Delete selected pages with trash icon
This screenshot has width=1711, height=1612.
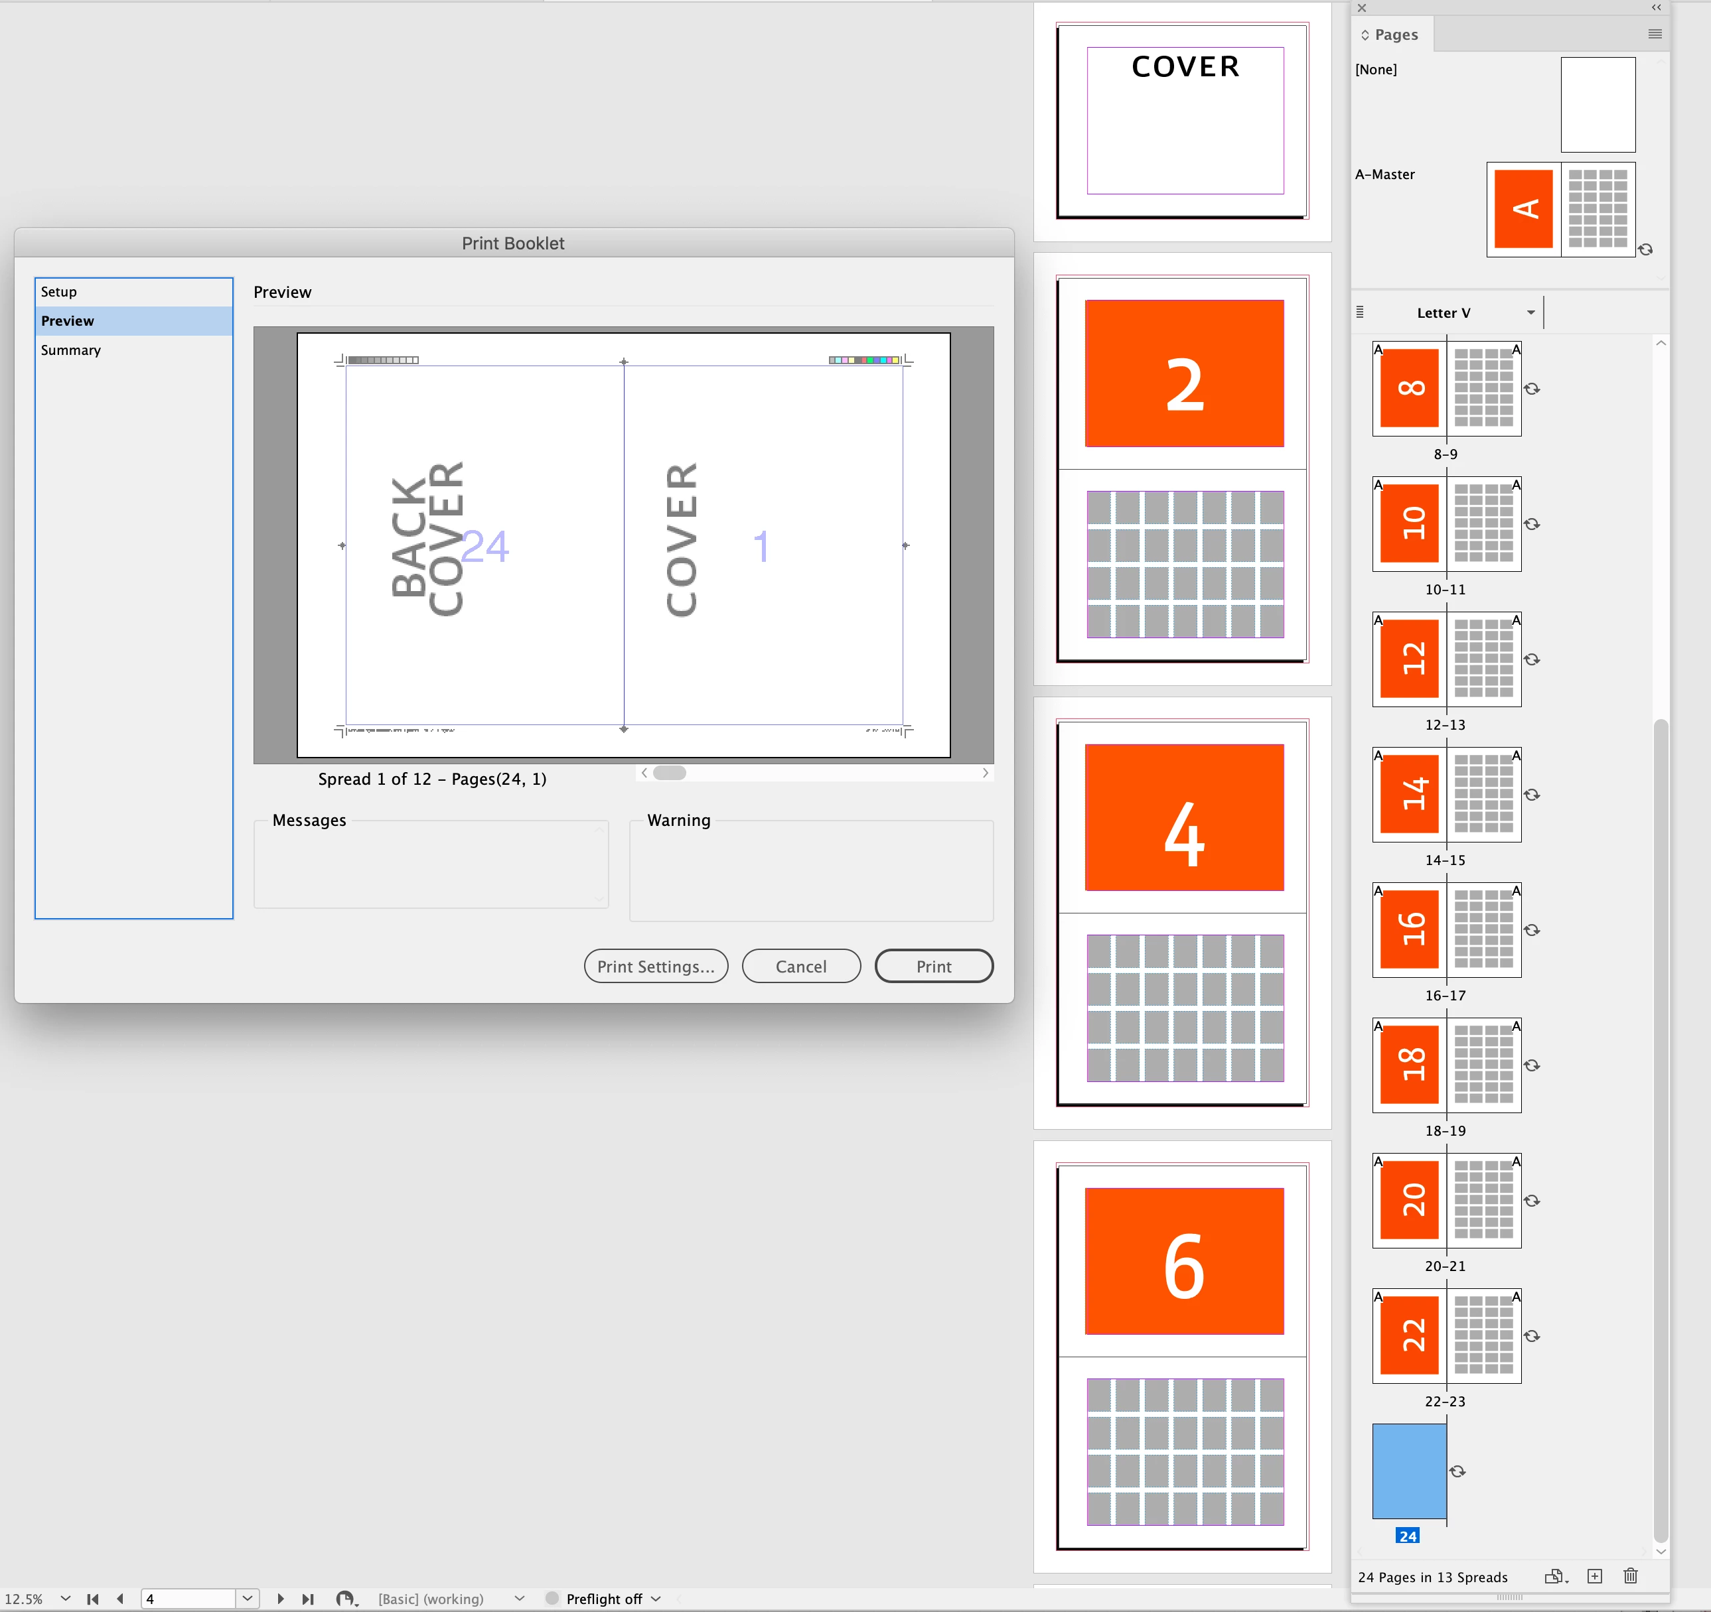[x=1630, y=1577]
